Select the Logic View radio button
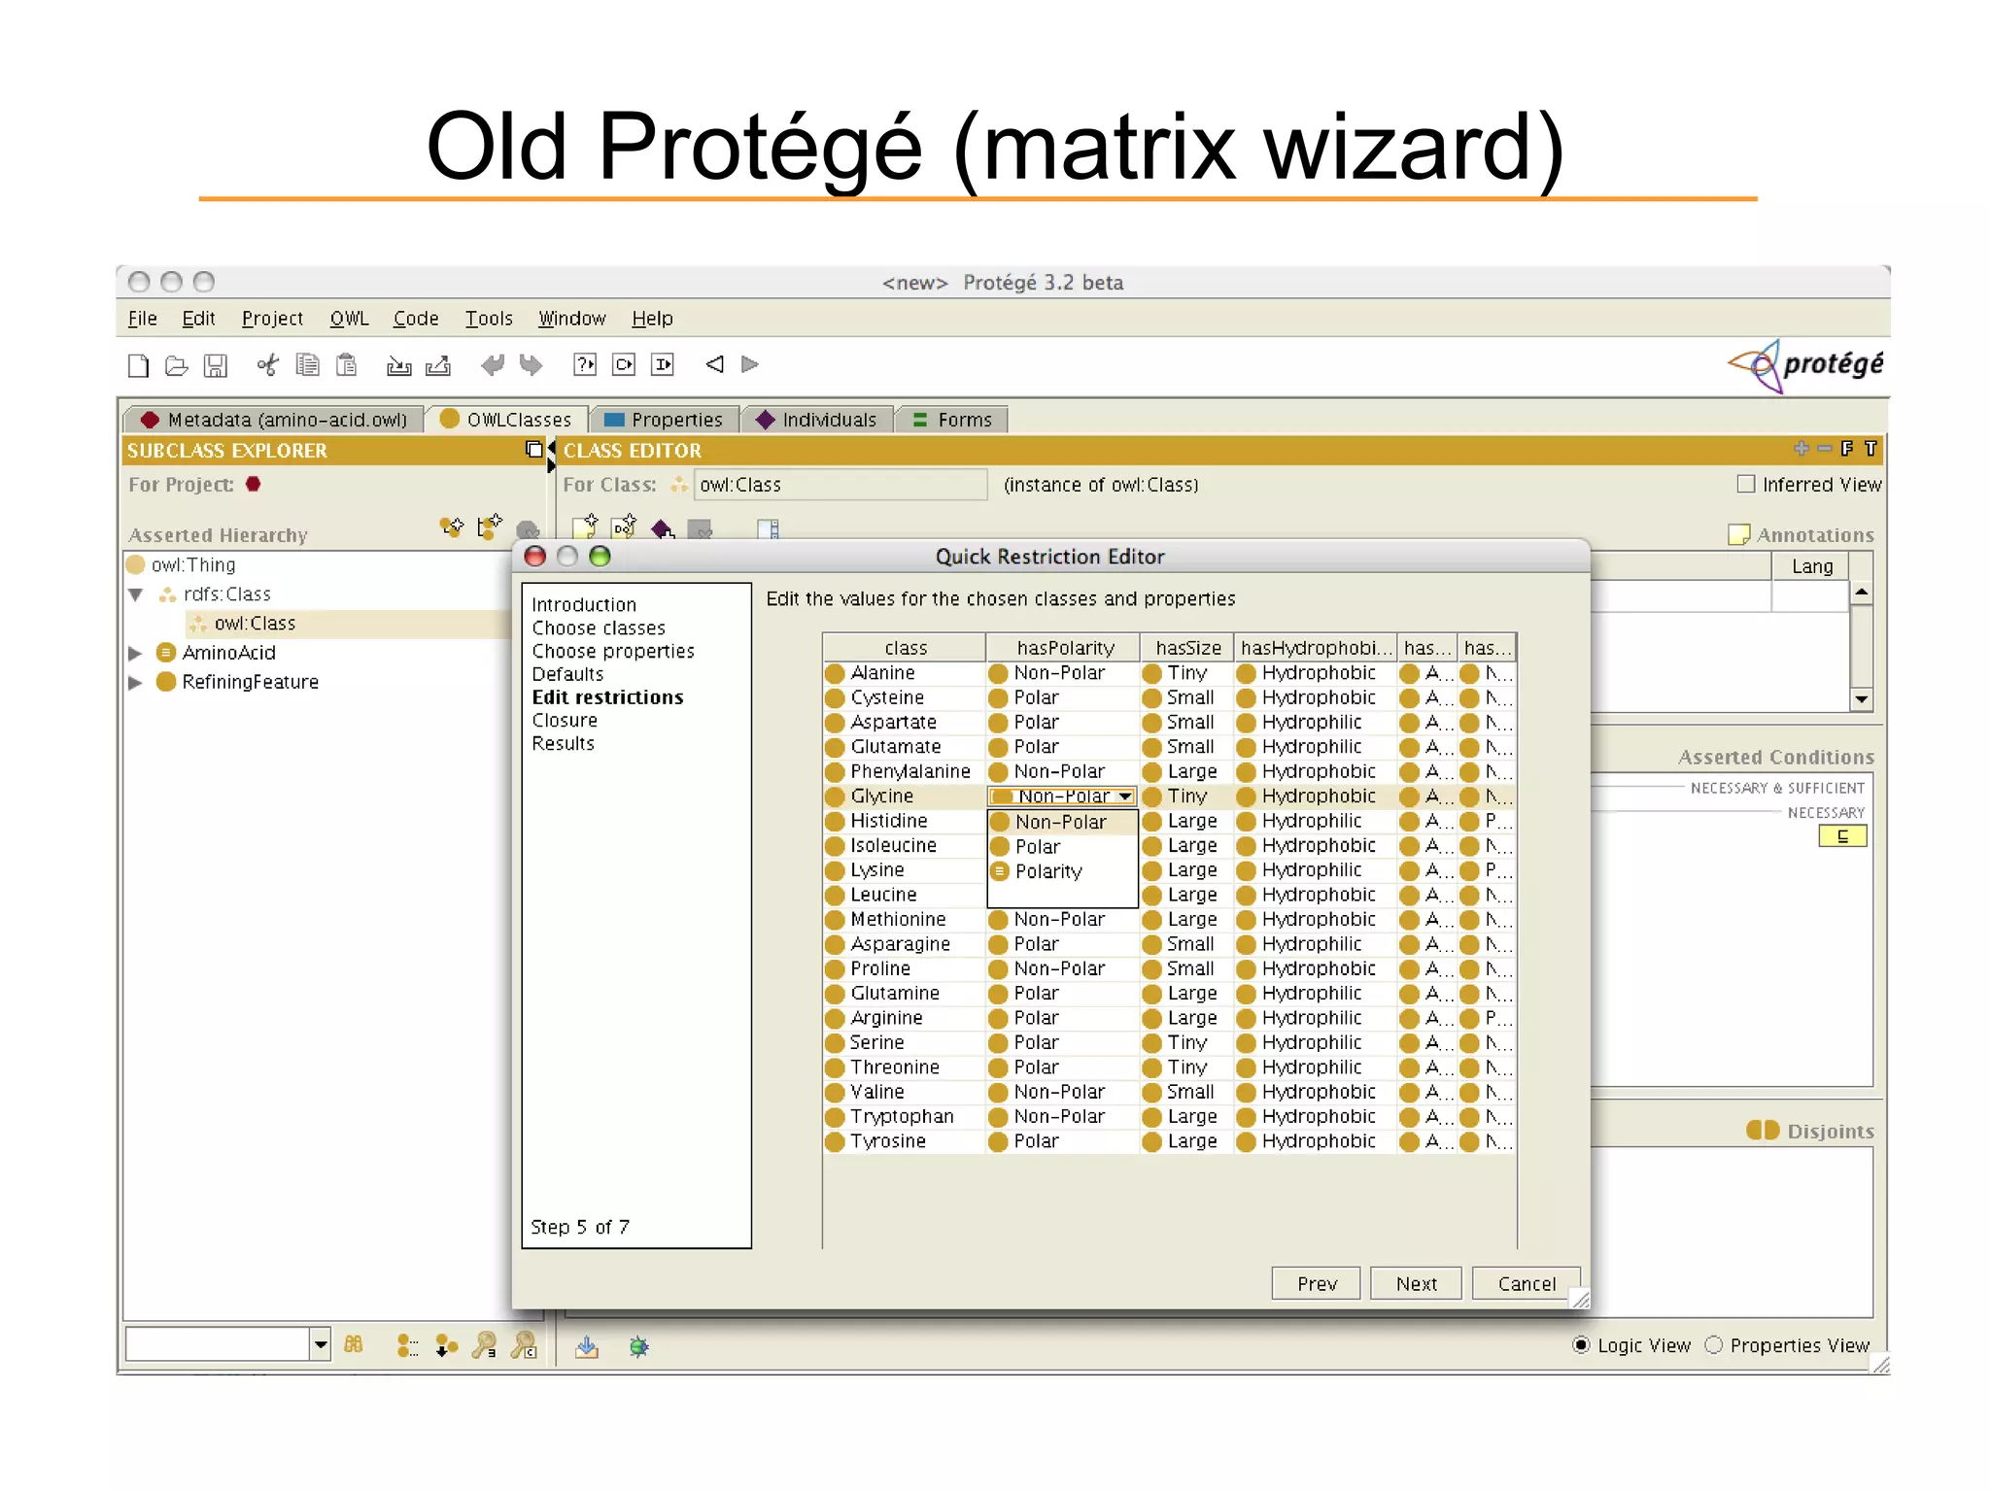This screenshot has width=1990, height=1492. pyautogui.click(x=1581, y=1345)
